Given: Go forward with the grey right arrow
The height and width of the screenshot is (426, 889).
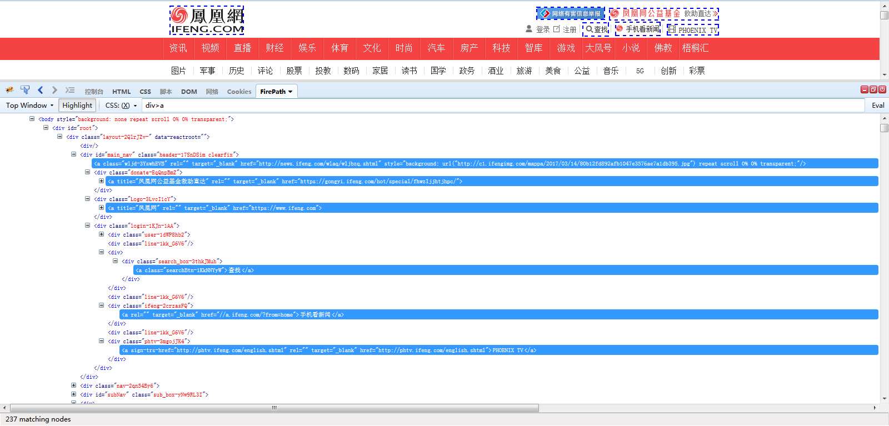Looking at the screenshot, I should coord(54,90).
